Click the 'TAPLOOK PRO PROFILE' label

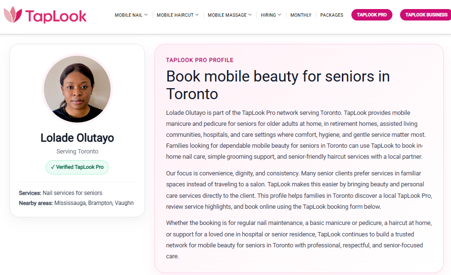tap(200, 60)
